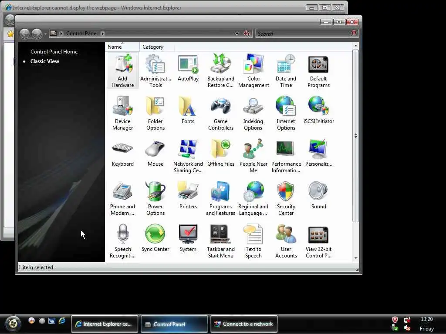Click the search magnifier icon
The width and height of the screenshot is (446, 334).
coord(354,33)
